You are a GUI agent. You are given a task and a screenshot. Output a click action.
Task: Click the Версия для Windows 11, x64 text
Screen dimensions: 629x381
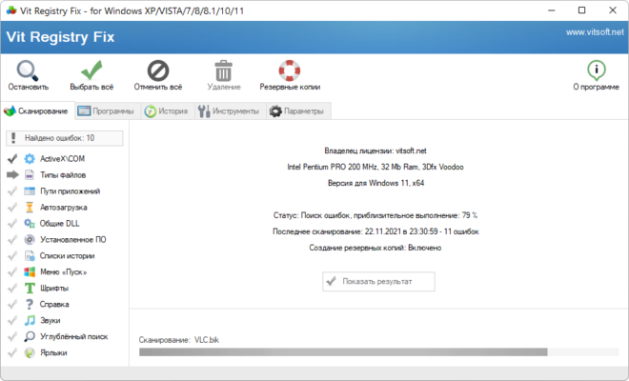point(375,183)
